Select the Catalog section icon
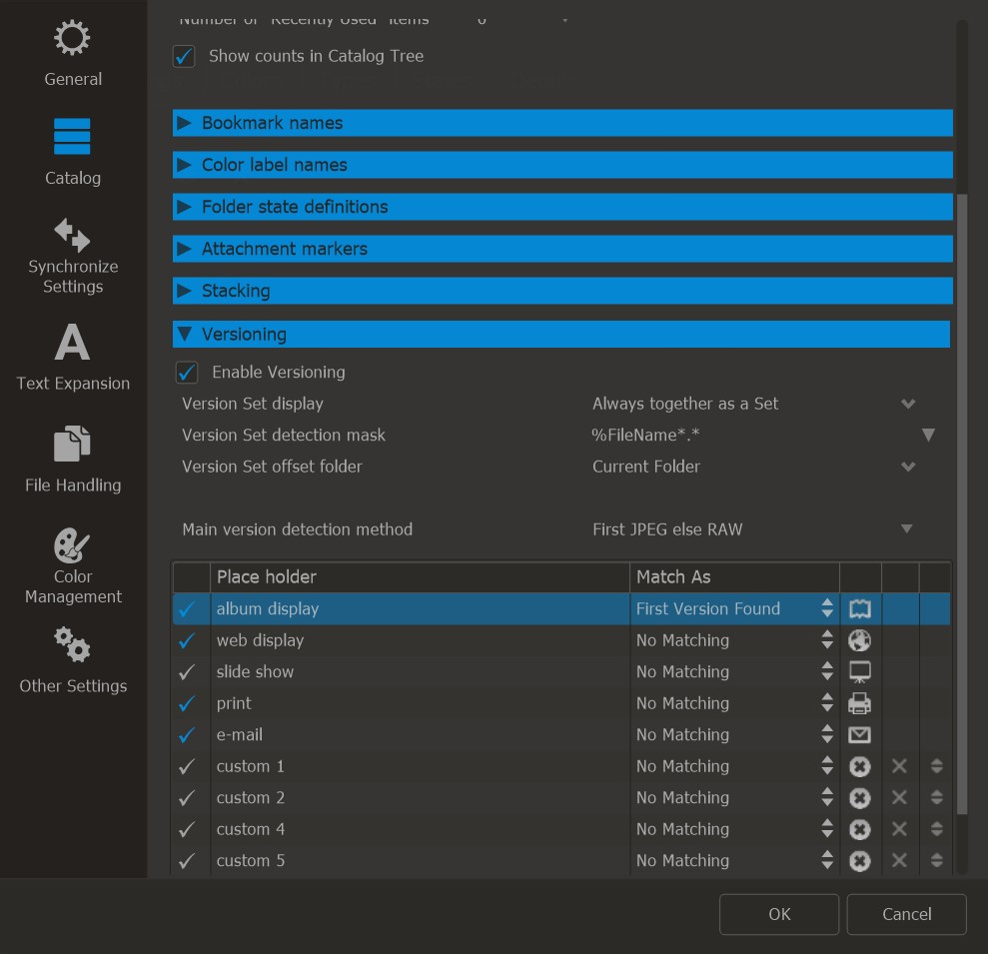The height and width of the screenshot is (954, 988). (72, 136)
